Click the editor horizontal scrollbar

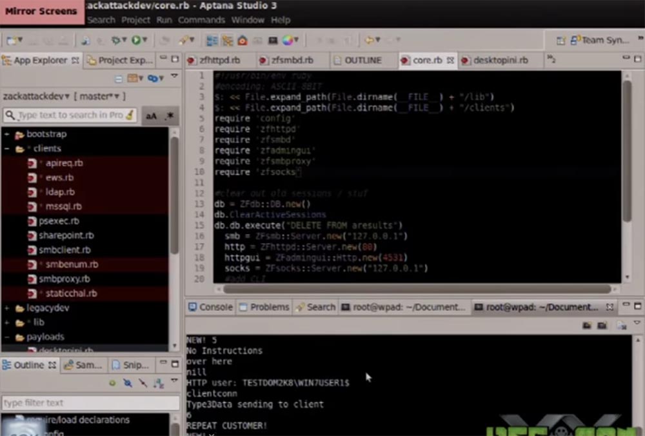[417, 289]
